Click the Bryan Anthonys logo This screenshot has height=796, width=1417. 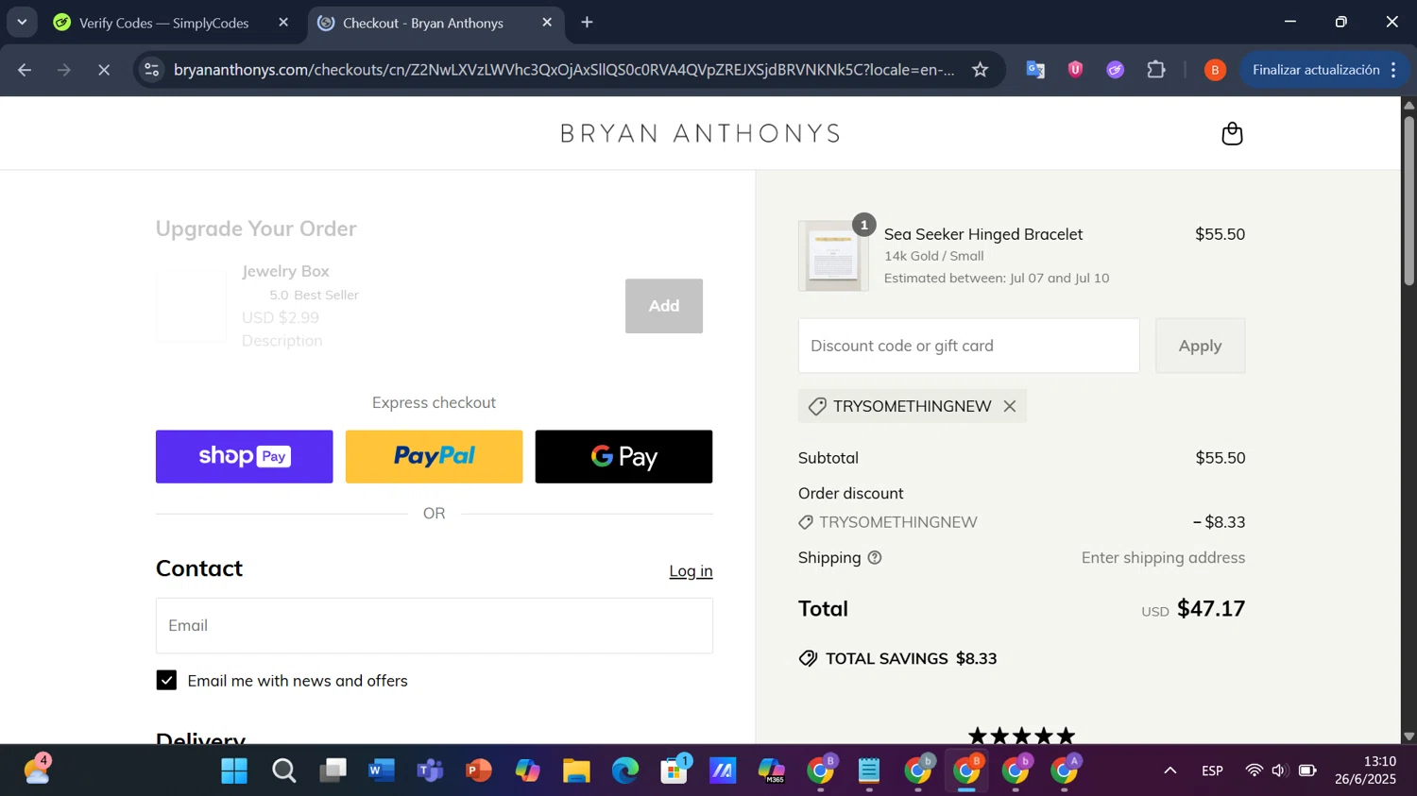pos(700,133)
